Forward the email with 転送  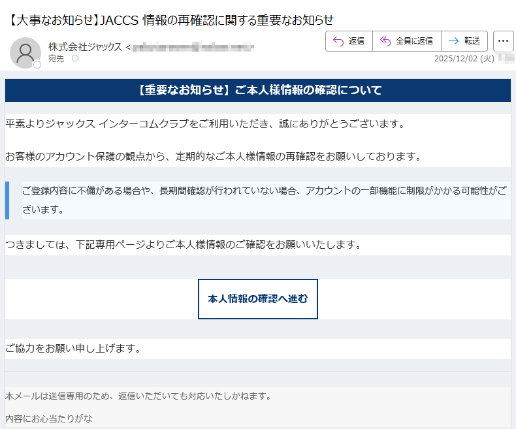tap(464, 41)
